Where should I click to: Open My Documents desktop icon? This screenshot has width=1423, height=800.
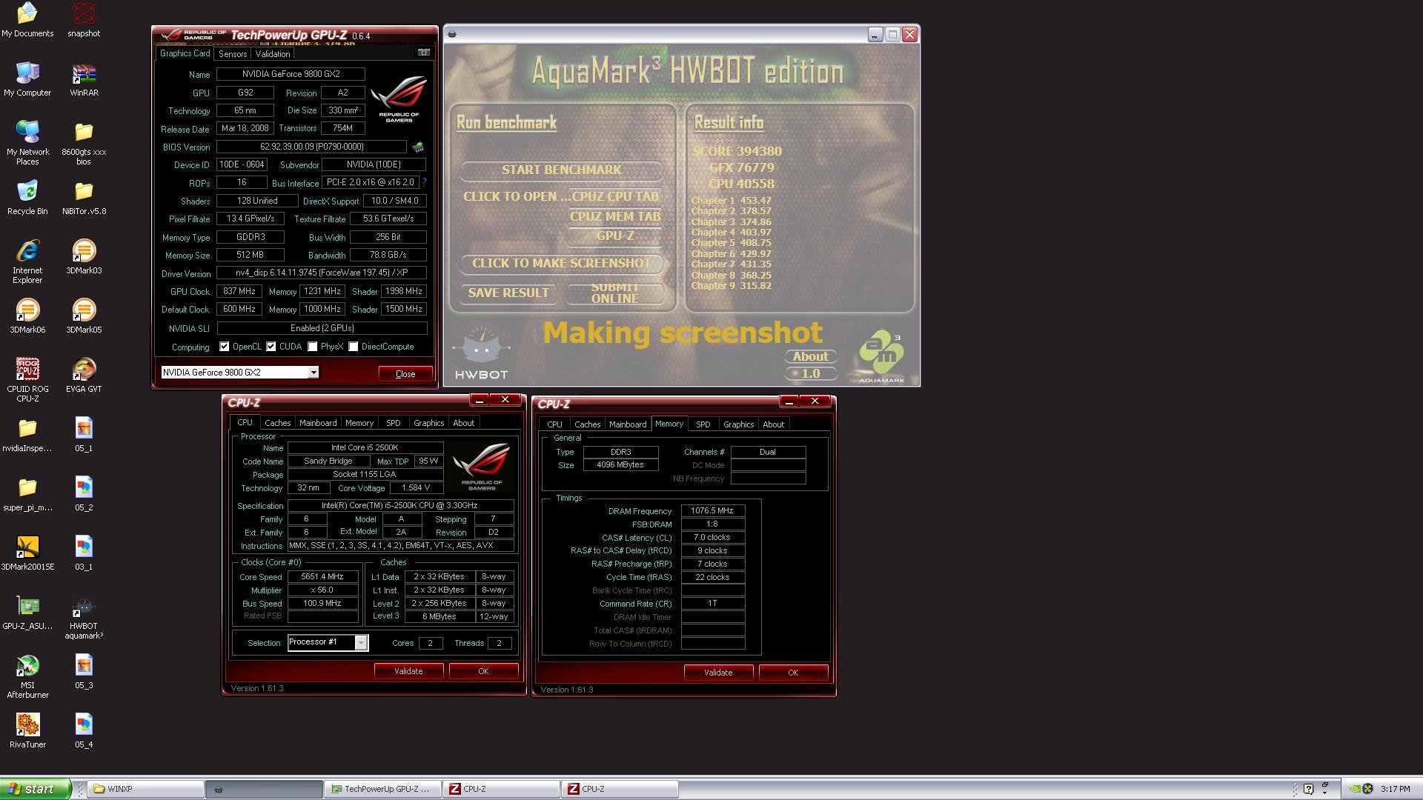(x=27, y=20)
